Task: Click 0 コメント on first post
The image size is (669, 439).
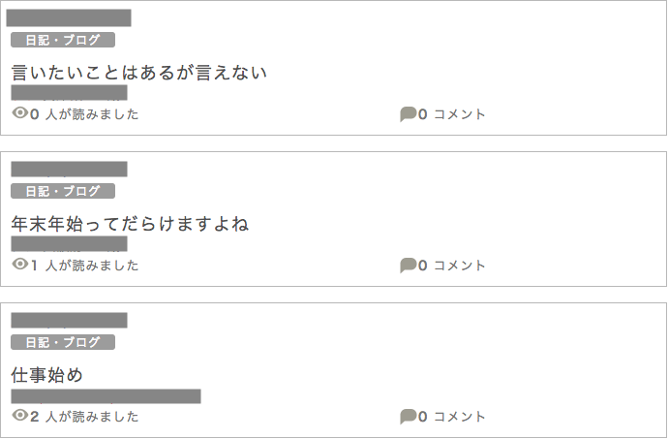Action: (x=453, y=114)
